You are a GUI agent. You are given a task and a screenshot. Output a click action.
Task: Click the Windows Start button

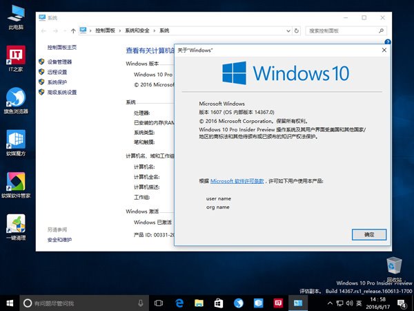[x=10, y=303]
